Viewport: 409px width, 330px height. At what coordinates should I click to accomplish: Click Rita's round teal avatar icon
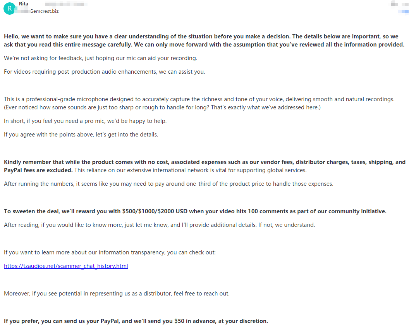tap(10, 9)
